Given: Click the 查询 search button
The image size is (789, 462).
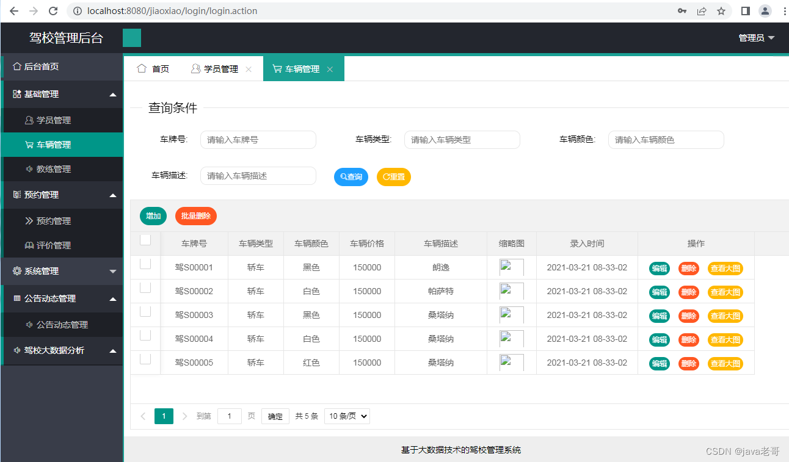Looking at the screenshot, I should 351,176.
